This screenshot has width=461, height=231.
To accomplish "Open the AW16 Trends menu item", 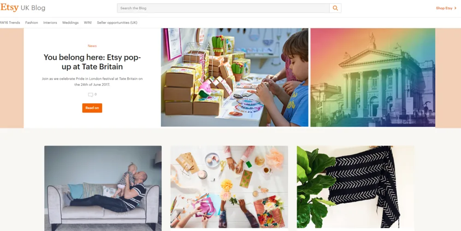I will click(x=10, y=23).
